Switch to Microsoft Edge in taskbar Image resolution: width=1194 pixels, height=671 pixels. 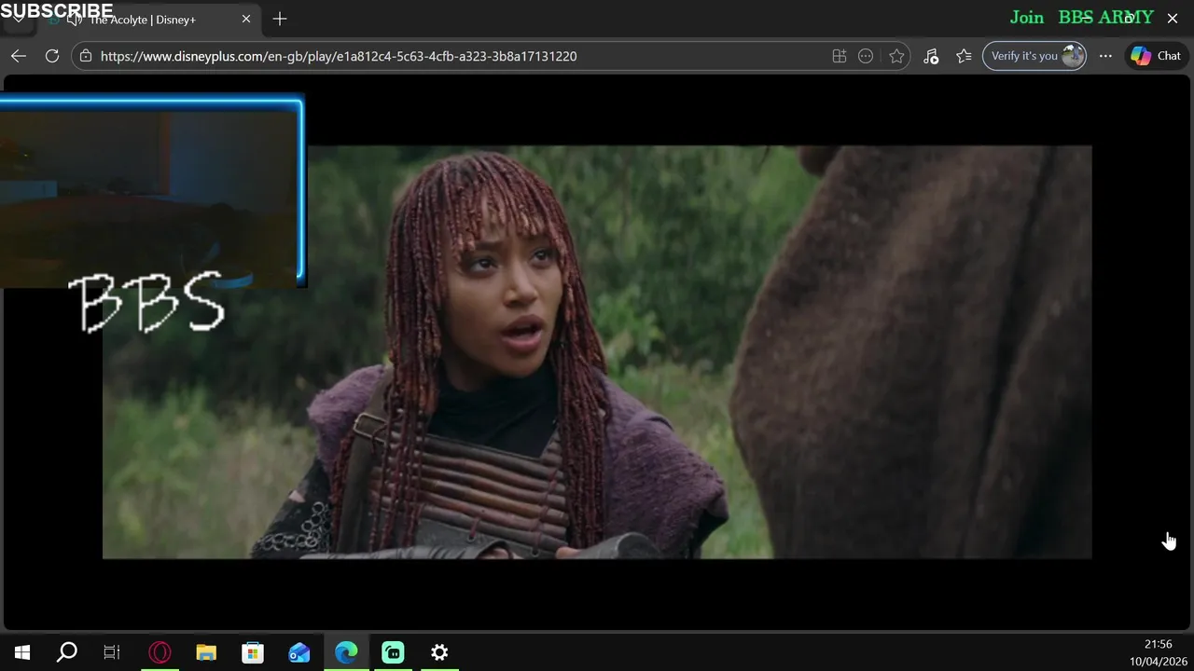(x=346, y=652)
